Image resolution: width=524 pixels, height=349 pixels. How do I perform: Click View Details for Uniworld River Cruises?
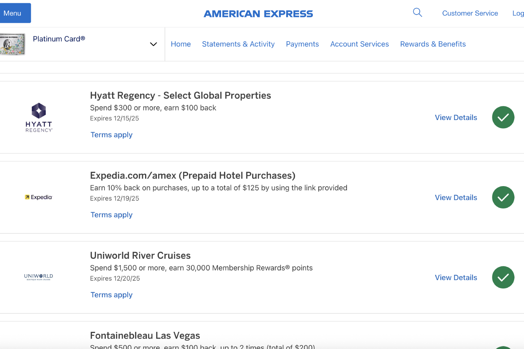pos(456,277)
